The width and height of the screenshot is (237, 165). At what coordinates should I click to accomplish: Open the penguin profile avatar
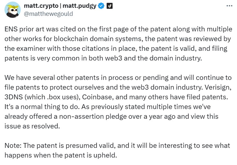tap(13, 10)
